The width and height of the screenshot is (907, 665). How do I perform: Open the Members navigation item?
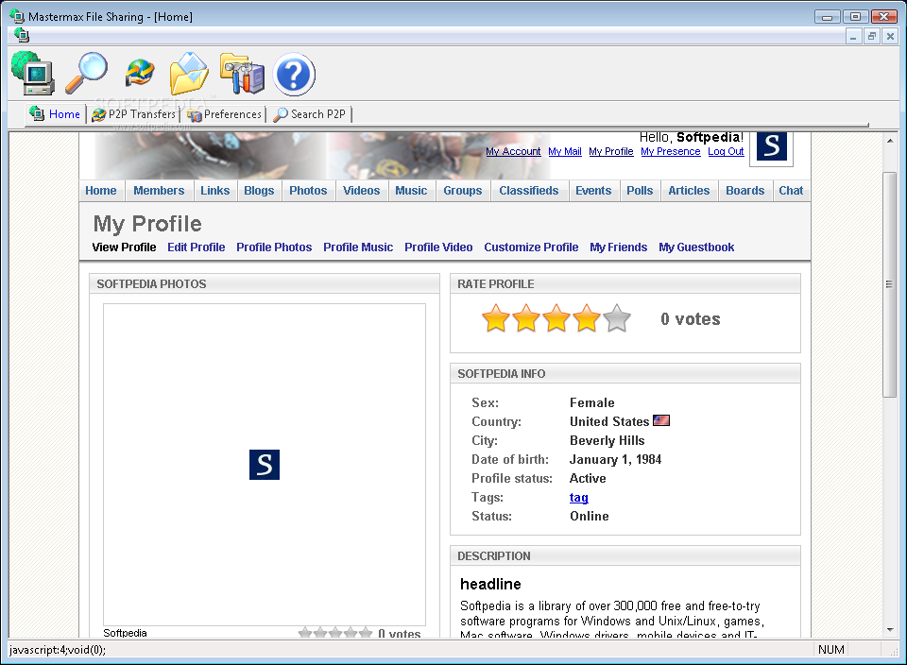tap(159, 190)
